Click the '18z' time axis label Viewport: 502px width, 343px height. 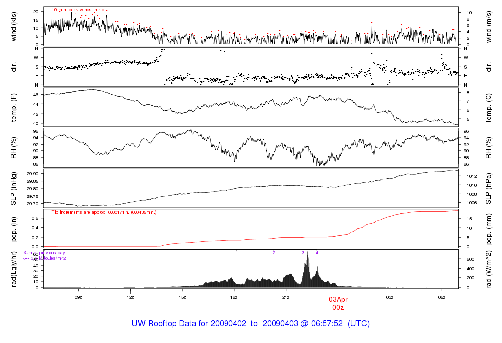(234, 297)
